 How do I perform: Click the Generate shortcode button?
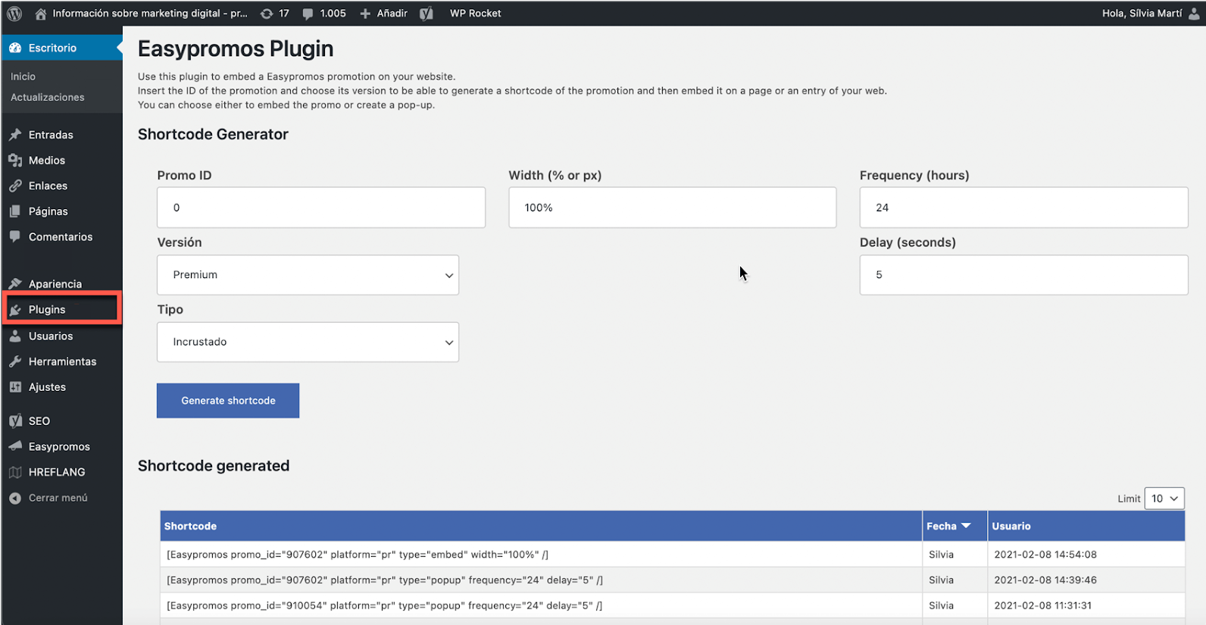coord(228,401)
